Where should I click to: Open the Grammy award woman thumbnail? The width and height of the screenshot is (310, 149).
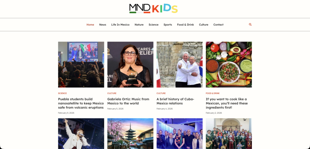[x=130, y=65]
